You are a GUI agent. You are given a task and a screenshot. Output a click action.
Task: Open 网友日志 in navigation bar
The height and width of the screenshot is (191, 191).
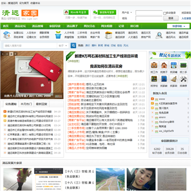pyautogui.click(x=89, y=26)
